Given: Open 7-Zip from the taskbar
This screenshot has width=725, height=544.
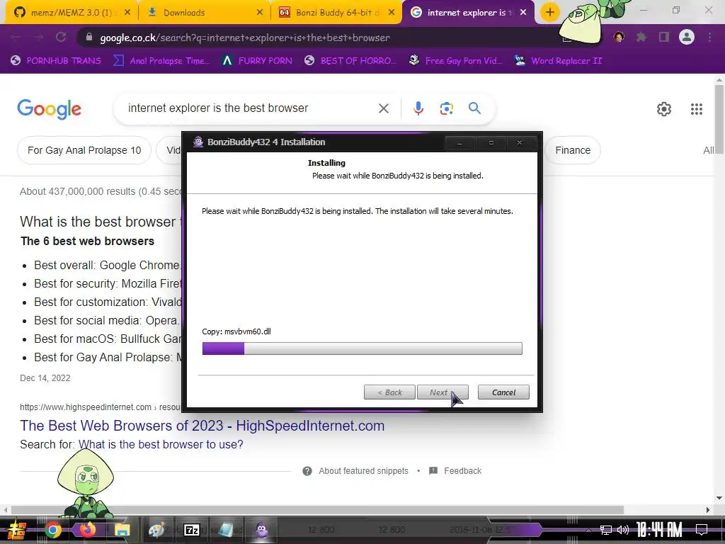Looking at the screenshot, I should pyautogui.click(x=191, y=530).
